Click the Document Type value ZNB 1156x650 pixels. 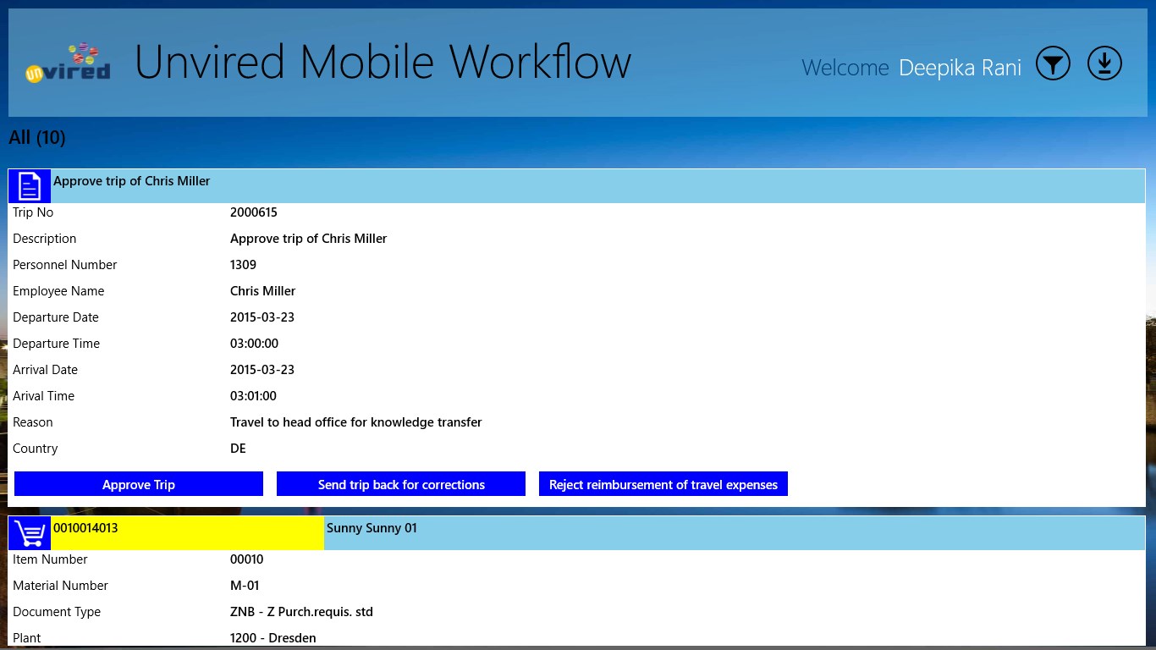click(301, 612)
